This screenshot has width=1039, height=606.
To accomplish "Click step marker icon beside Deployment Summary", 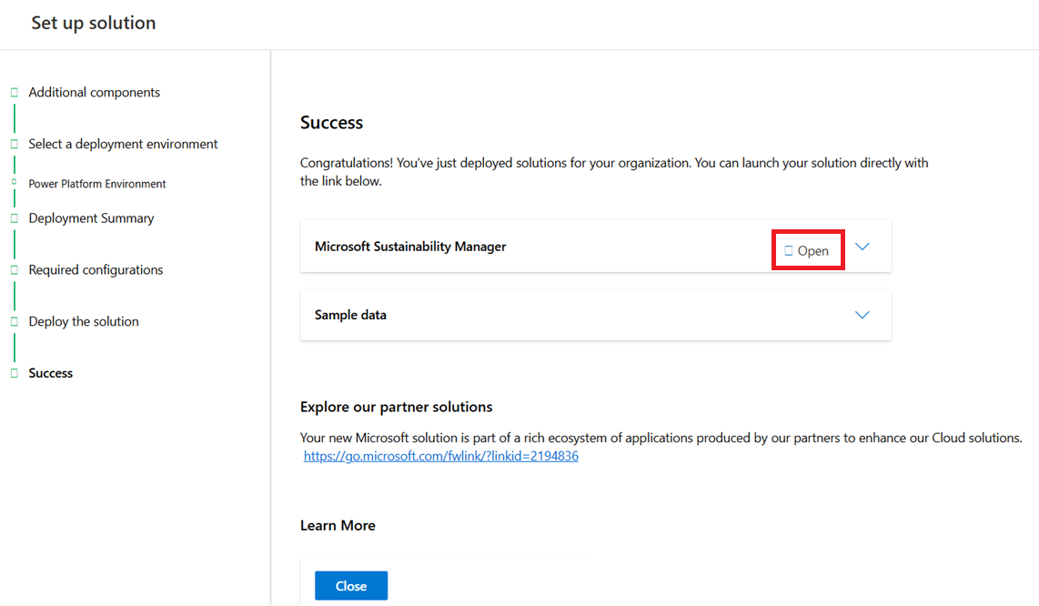I will click(x=14, y=218).
